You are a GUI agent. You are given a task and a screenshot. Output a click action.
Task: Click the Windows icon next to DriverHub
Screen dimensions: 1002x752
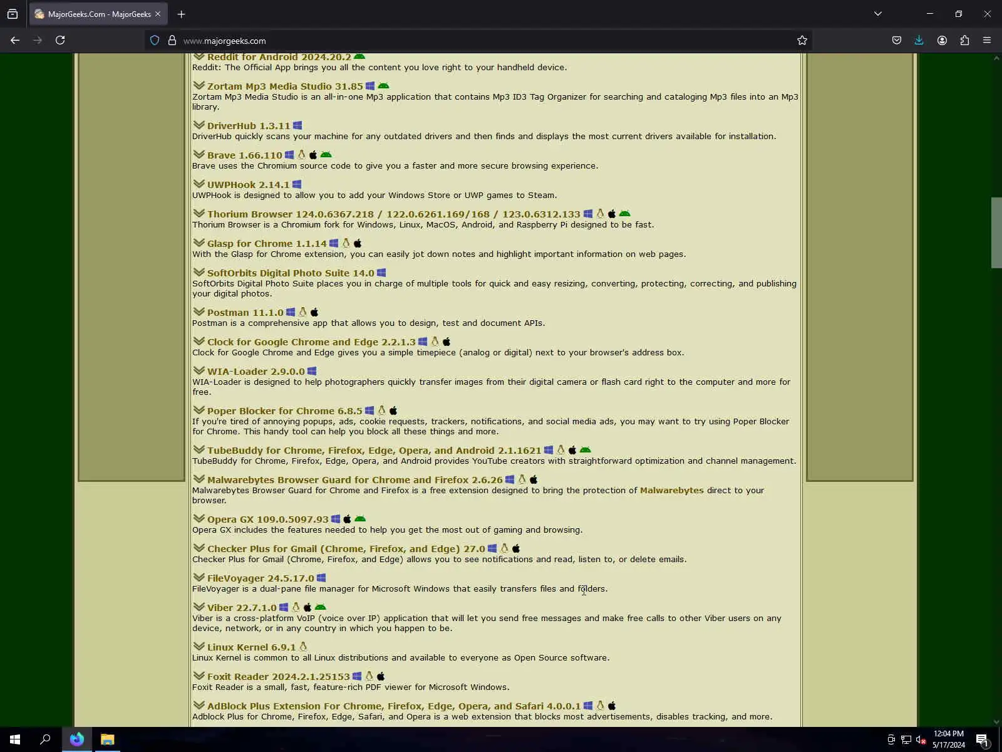tap(297, 125)
